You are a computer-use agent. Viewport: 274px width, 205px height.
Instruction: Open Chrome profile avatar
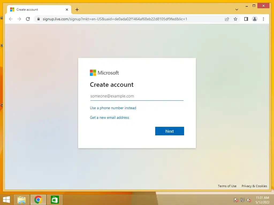(255, 19)
